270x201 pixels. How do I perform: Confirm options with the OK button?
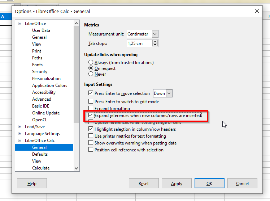coord(209,183)
